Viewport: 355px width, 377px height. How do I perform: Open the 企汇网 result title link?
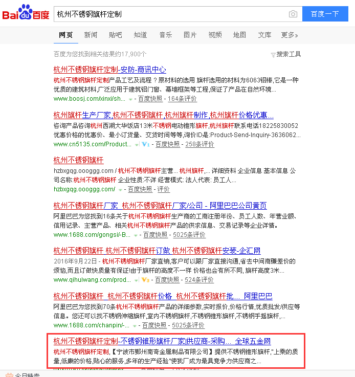tap(157, 251)
